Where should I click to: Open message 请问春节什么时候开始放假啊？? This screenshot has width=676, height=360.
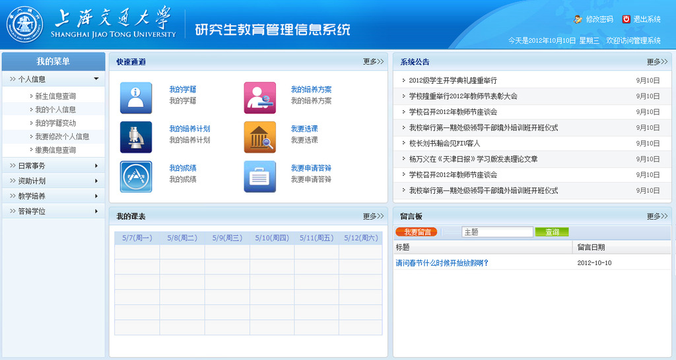click(x=442, y=262)
